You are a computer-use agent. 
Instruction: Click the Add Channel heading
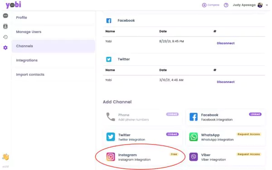point(117,102)
